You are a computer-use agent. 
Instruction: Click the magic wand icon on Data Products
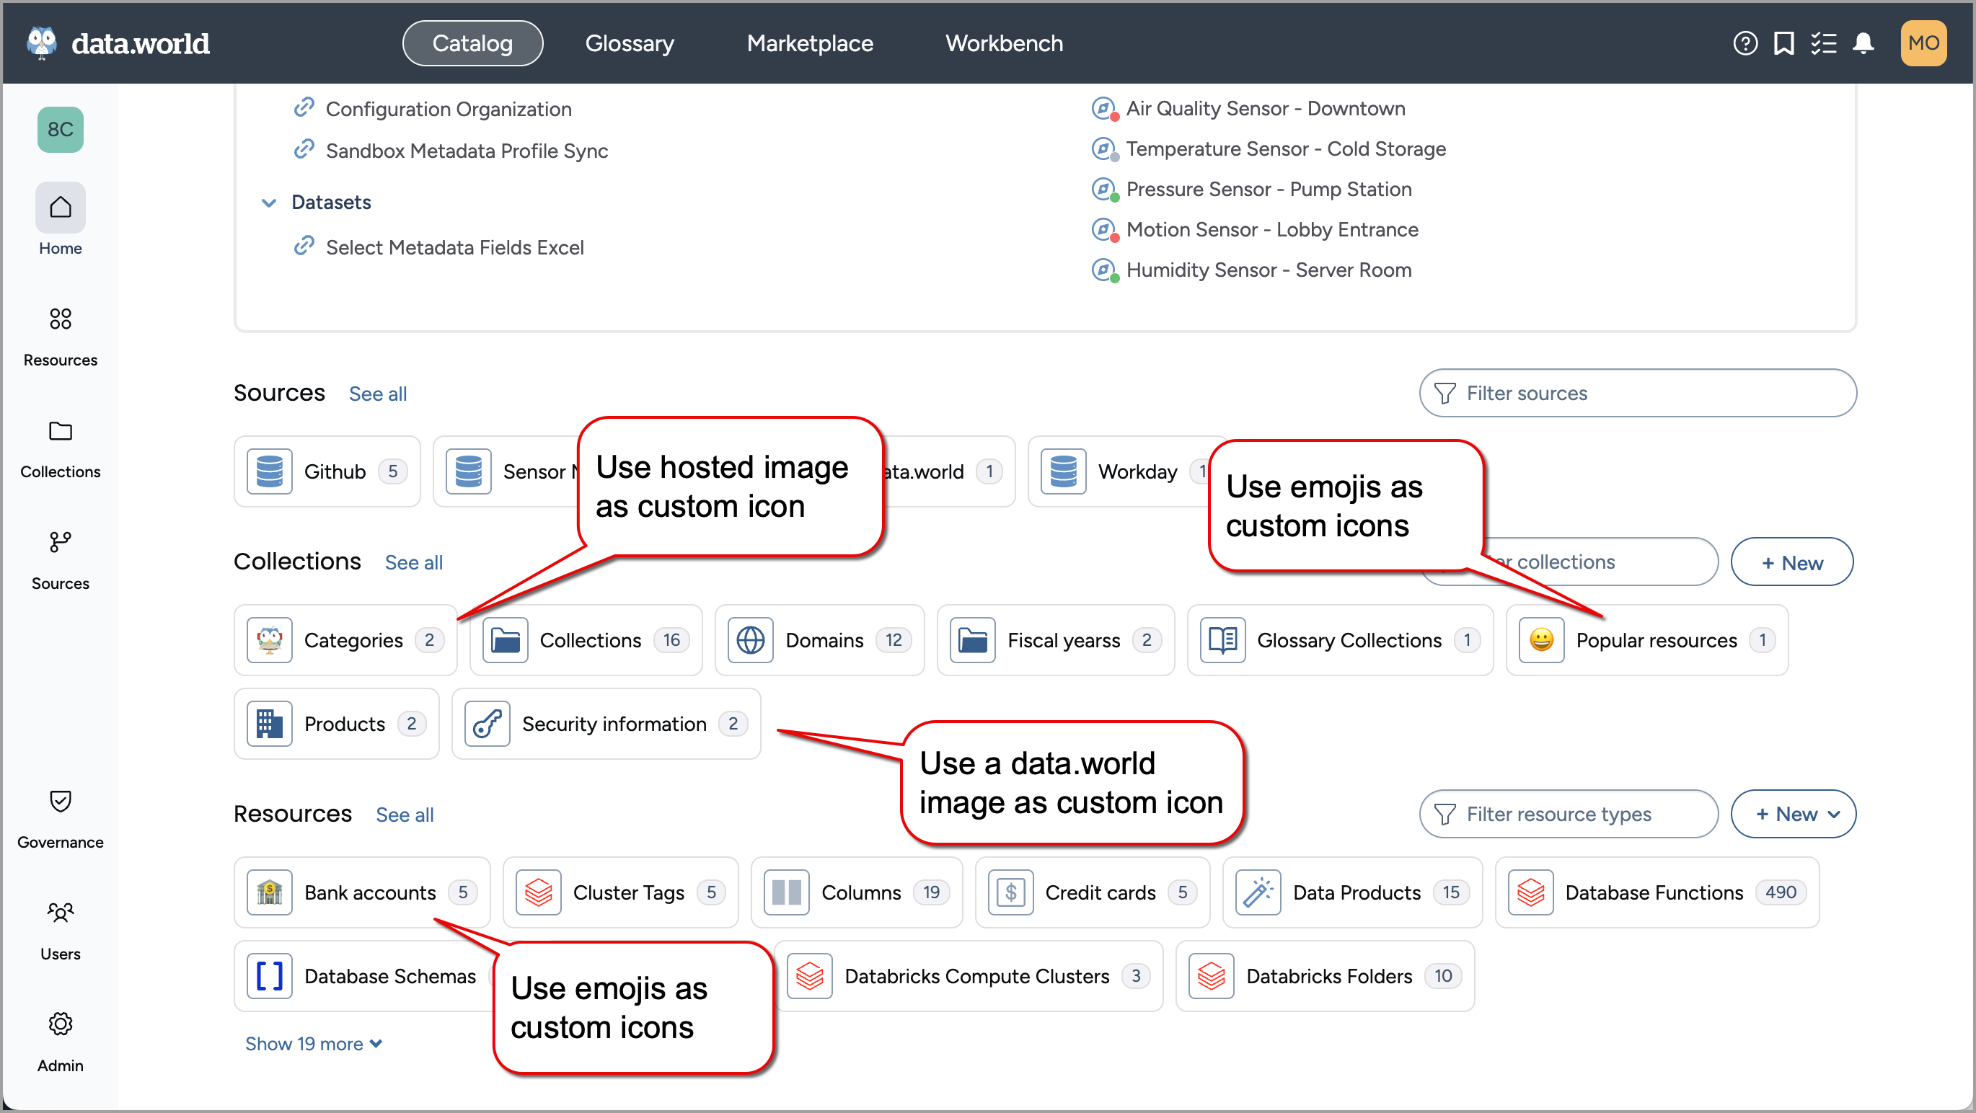click(x=1260, y=892)
